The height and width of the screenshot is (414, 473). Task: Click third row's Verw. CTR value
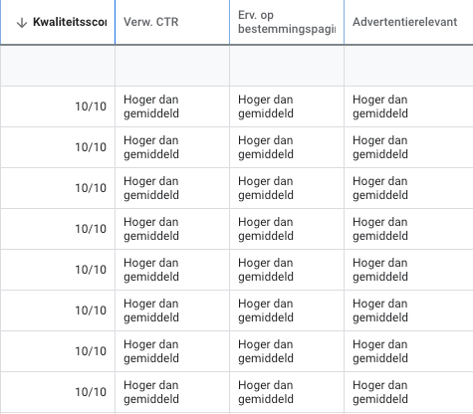(x=151, y=188)
